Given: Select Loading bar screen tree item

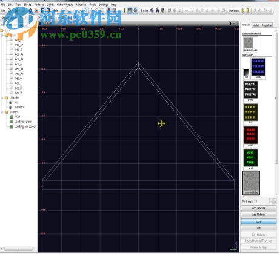Looking at the screenshot, I should [x=25, y=126].
